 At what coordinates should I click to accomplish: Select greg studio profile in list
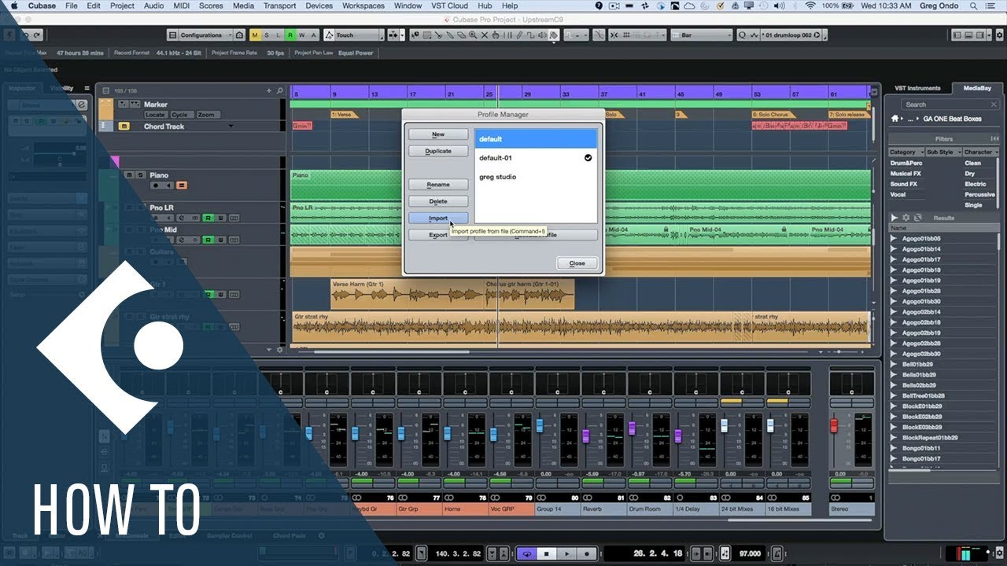click(537, 177)
